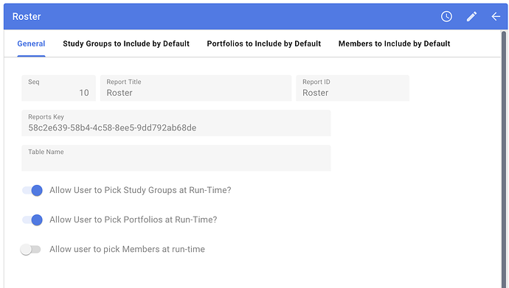Image resolution: width=509 pixels, height=288 pixels.
Task: Focus the Report Title input field
Action: pos(195,88)
